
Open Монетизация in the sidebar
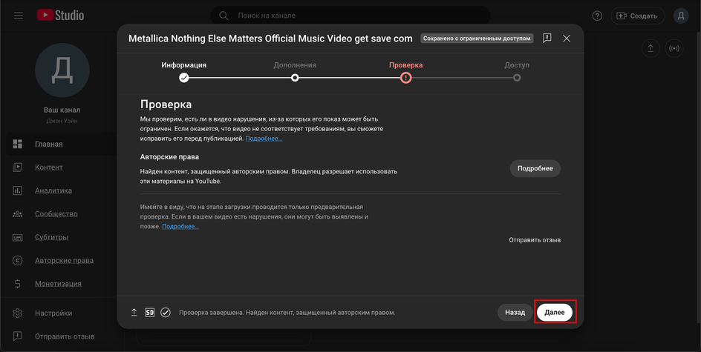point(58,284)
